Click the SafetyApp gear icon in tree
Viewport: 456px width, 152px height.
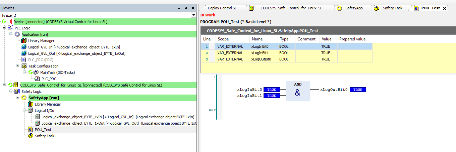coord(24,98)
